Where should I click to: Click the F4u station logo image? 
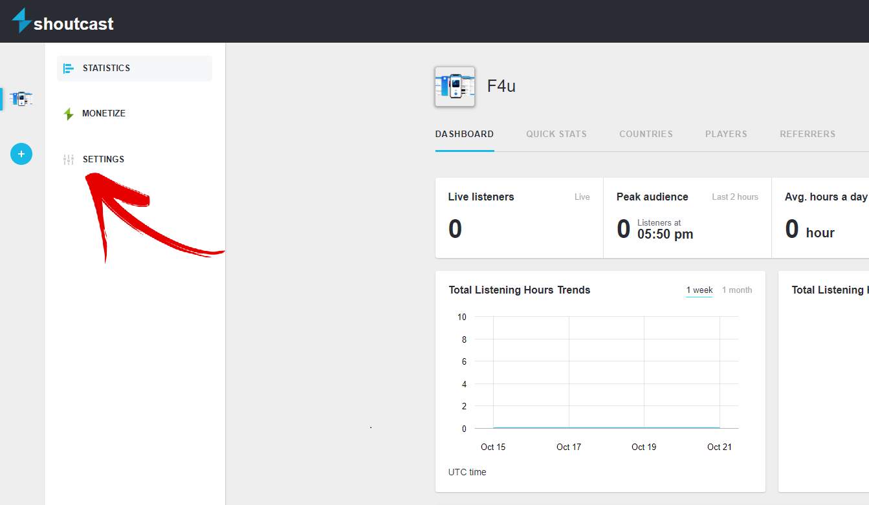point(455,87)
